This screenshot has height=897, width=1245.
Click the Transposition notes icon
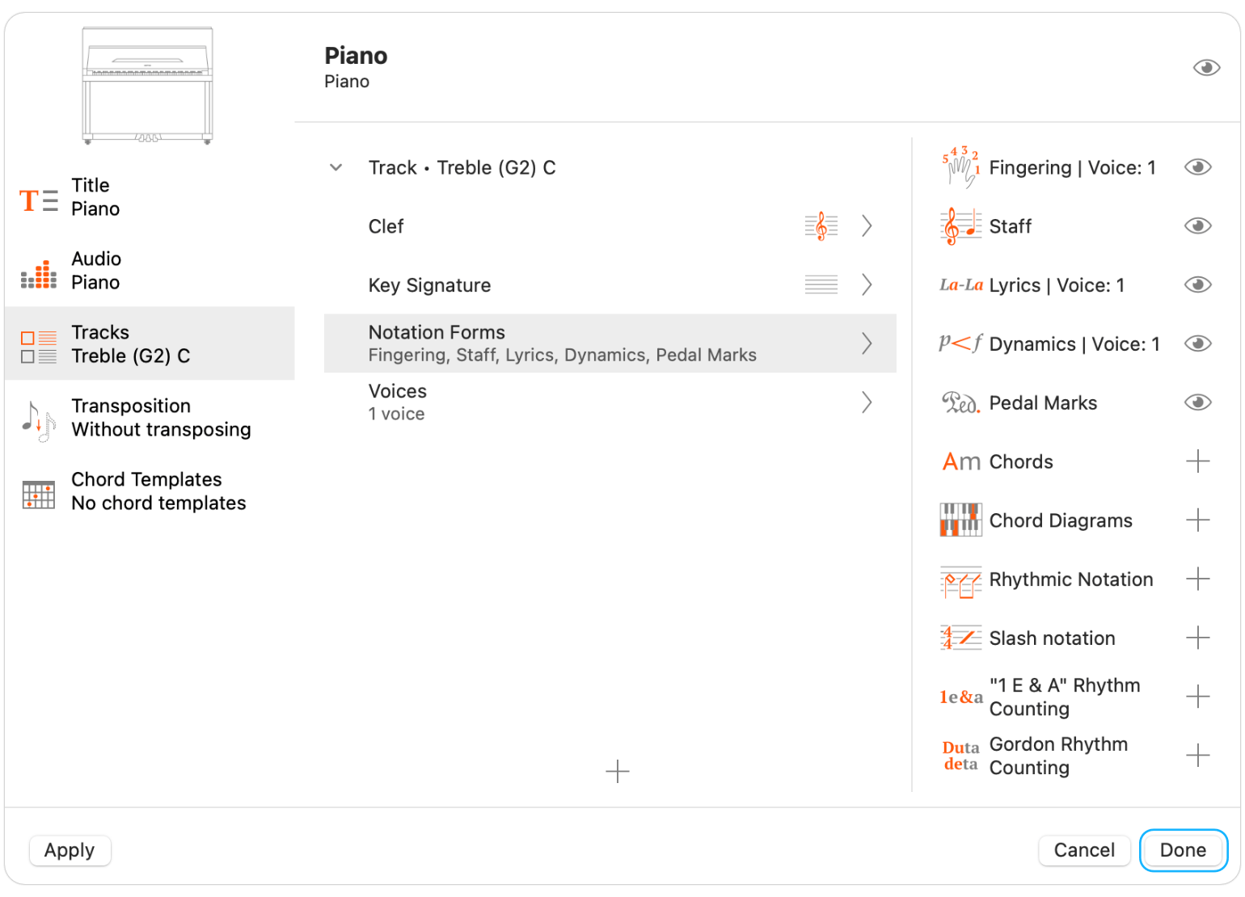39,420
